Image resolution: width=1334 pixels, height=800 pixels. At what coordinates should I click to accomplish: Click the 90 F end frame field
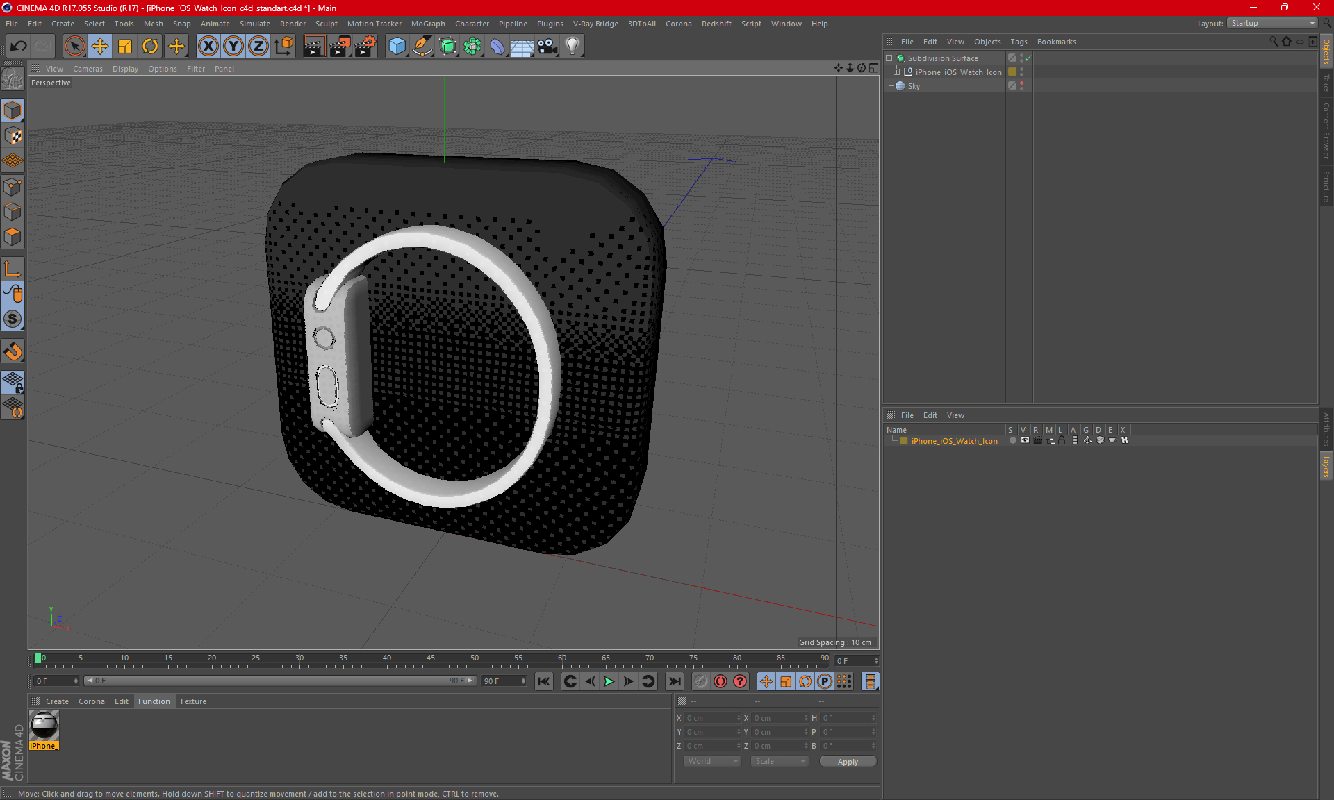504,681
